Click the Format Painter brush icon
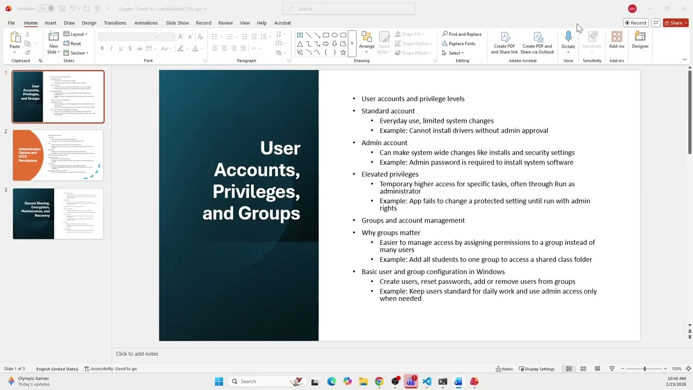Image resolution: width=693 pixels, height=390 pixels. pos(28,53)
